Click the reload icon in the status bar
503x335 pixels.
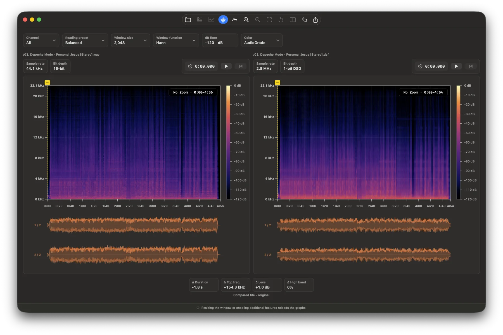tap(198, 308)
